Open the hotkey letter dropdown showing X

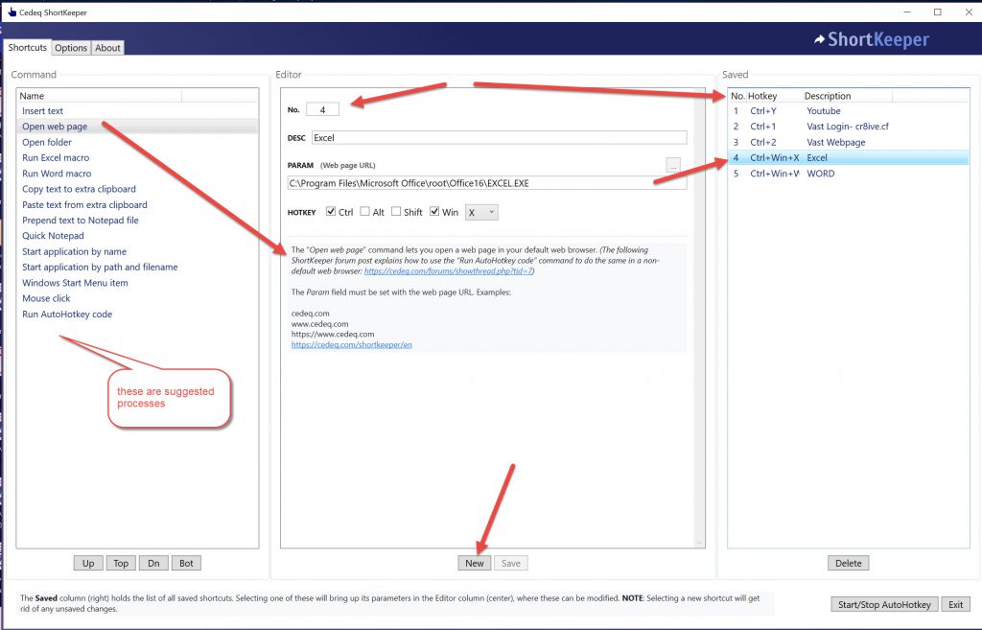[x=480, y=212]
